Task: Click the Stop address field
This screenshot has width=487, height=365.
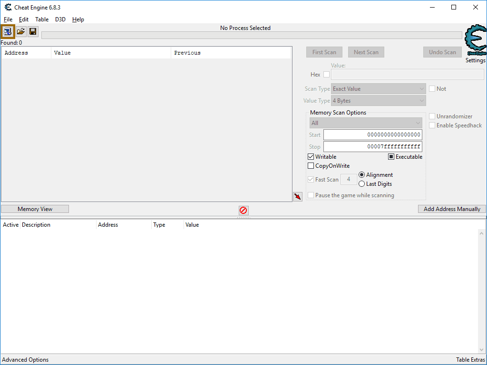Action: pyautogui.click(x=373, y=146)
